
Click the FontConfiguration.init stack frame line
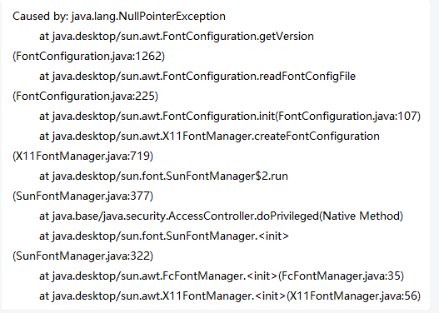click(x=230, y=117)
